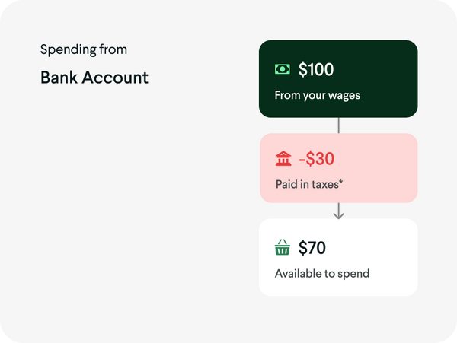This screenshot has width=457, height=343.
Task: Select the 'Bank Account' heading
Action: tap(94, 78)
